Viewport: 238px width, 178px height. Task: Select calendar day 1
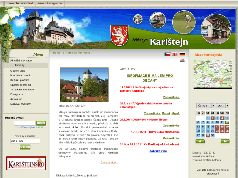coord(208,118)
